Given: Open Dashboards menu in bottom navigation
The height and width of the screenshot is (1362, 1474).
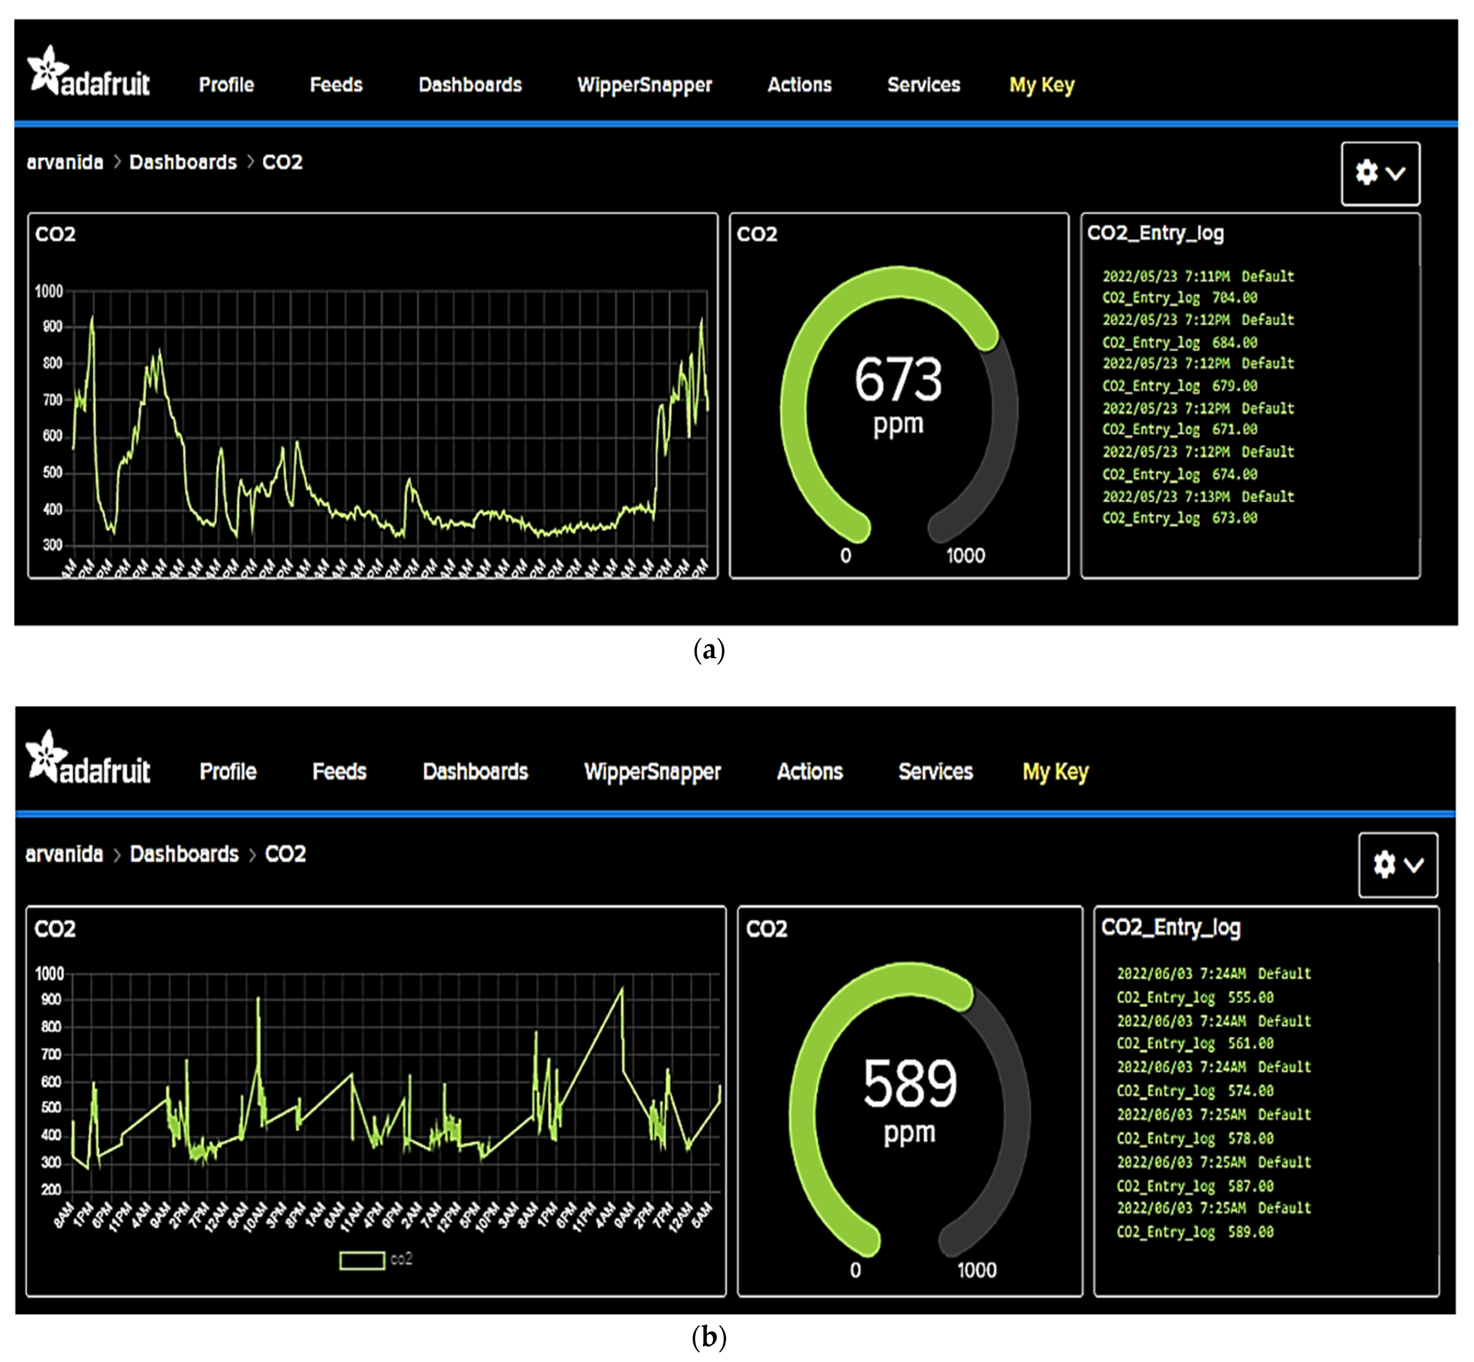Looking at the screenshot, I should tap(475, 772).
